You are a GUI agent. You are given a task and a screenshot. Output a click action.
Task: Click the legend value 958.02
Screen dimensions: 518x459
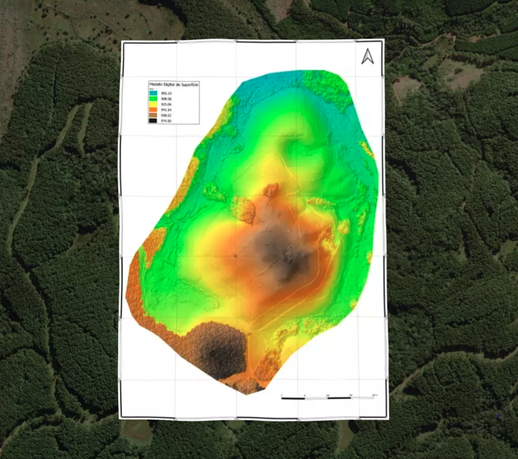coord(166,116)
